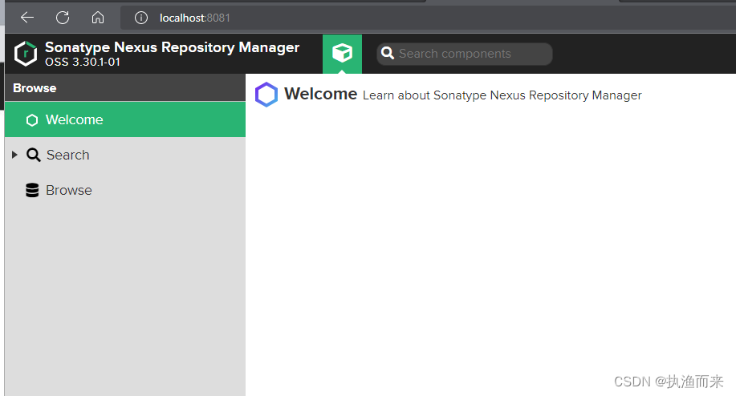736x396 pixels.
Task: Go to browser home page icon
Action: click(98, 18)
